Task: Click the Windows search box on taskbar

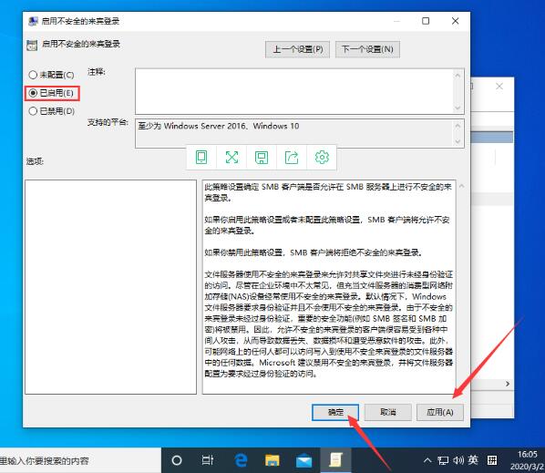Action: point(80,461)
